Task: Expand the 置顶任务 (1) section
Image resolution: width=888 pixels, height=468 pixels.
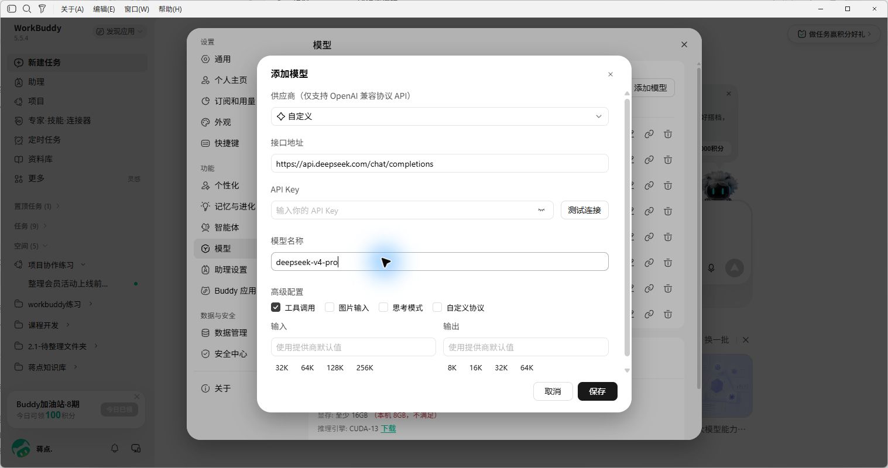Action: tap(37, 206)
